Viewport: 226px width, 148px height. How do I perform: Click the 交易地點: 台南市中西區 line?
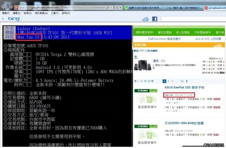pos(29,119)
